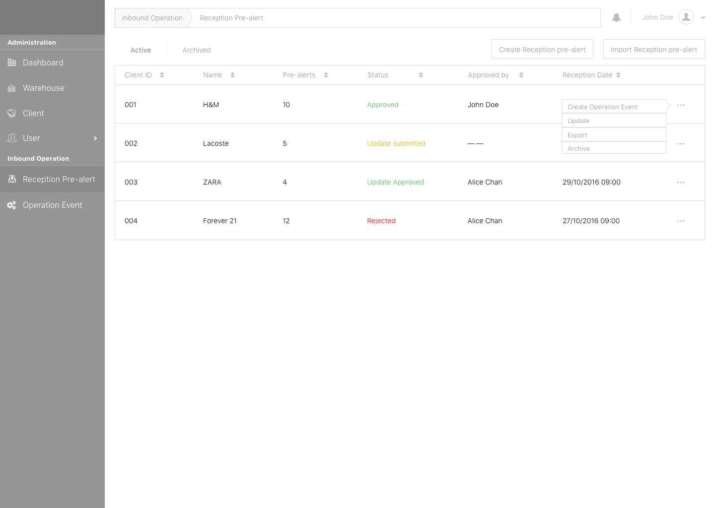Open row actions menu for Lacoste

pyautogui.click(x=681, y=144)
